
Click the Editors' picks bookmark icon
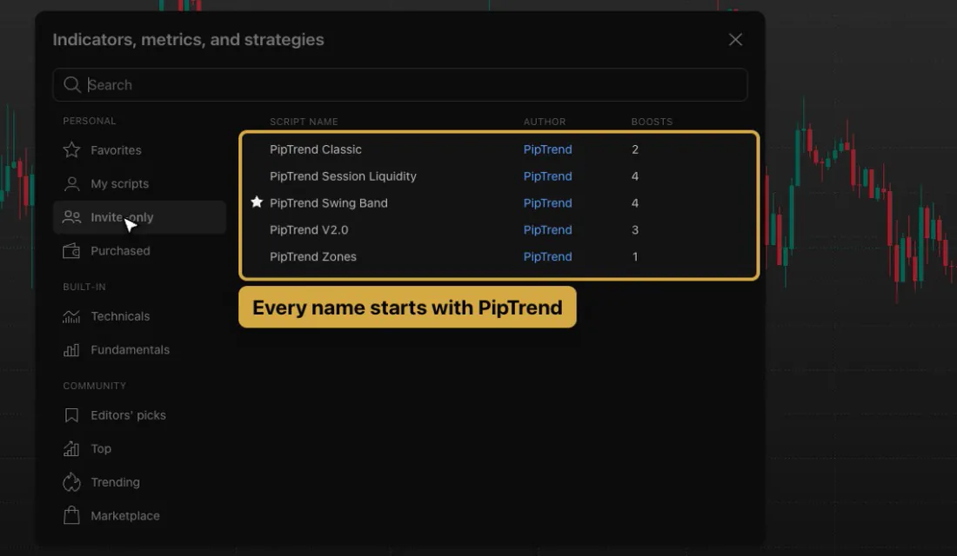click(71, 415)
